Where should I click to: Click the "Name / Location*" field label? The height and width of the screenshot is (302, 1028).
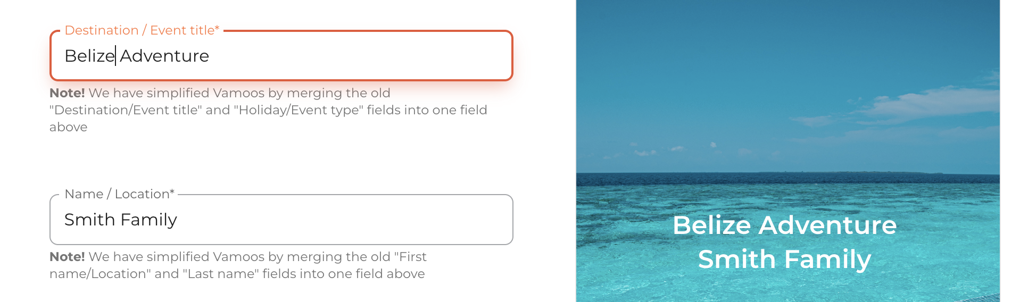click(x=119, y=194)
